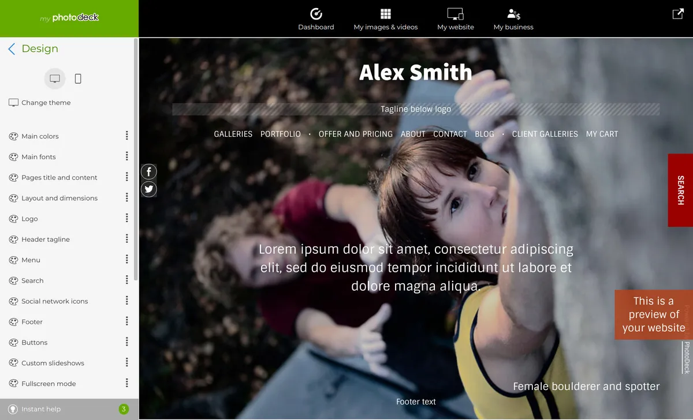693x420 pixels.
Task: Open Custom slideshows settings
Action: pyautogui.click(x=53, y=363)
